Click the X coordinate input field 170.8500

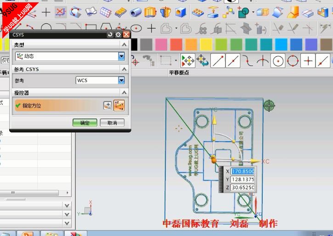pyautogui.click(x=243, y=171)
